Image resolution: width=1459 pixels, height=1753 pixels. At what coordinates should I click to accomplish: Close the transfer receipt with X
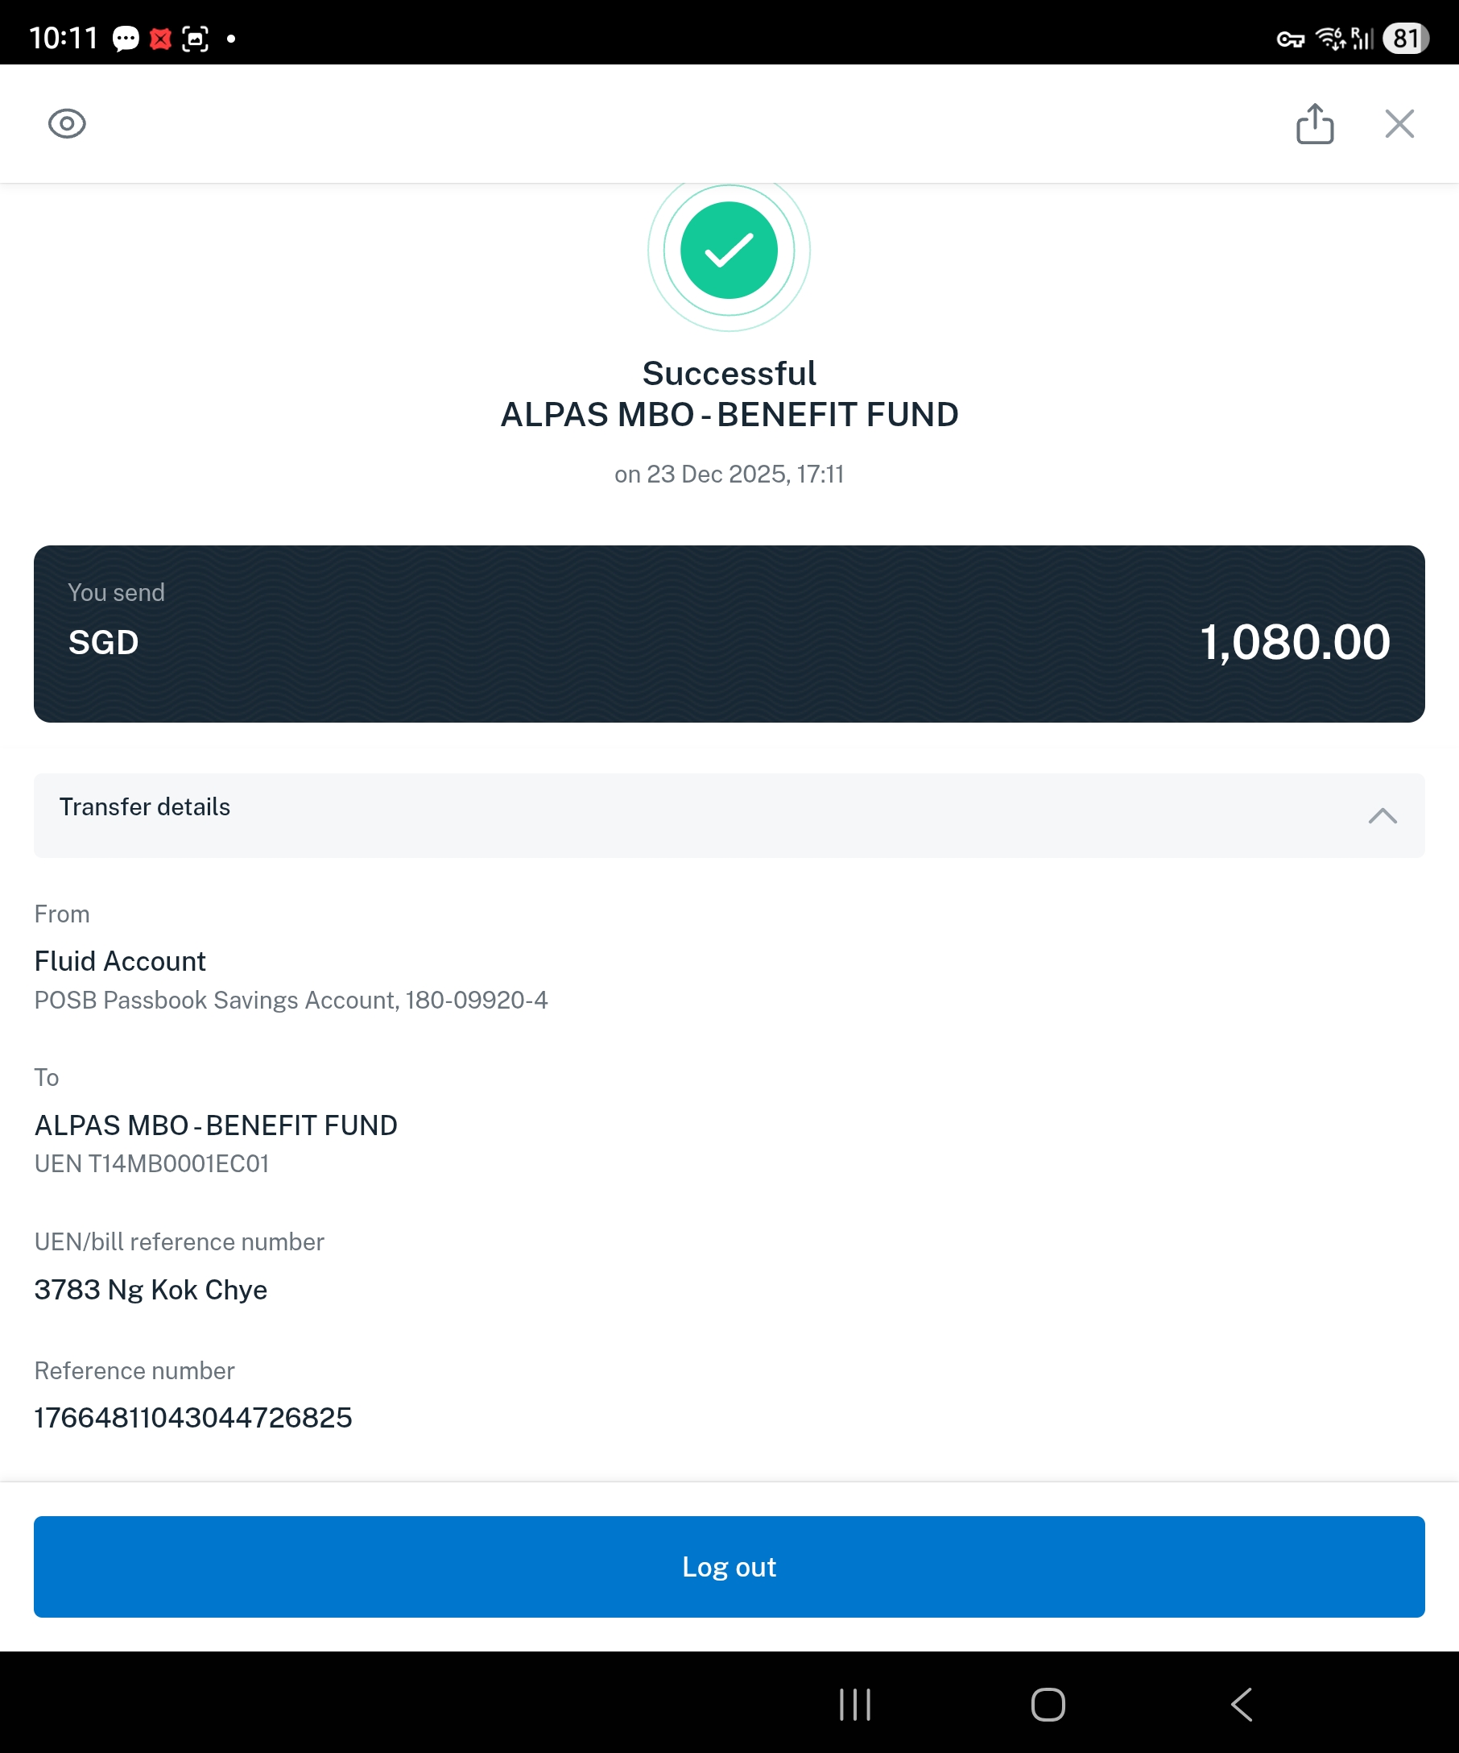tap(1399, 123)
